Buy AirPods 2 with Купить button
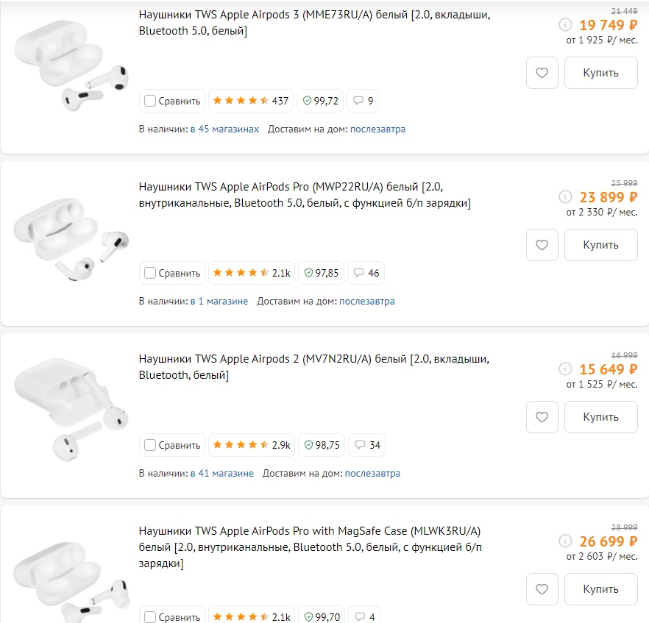 (600, 417)
